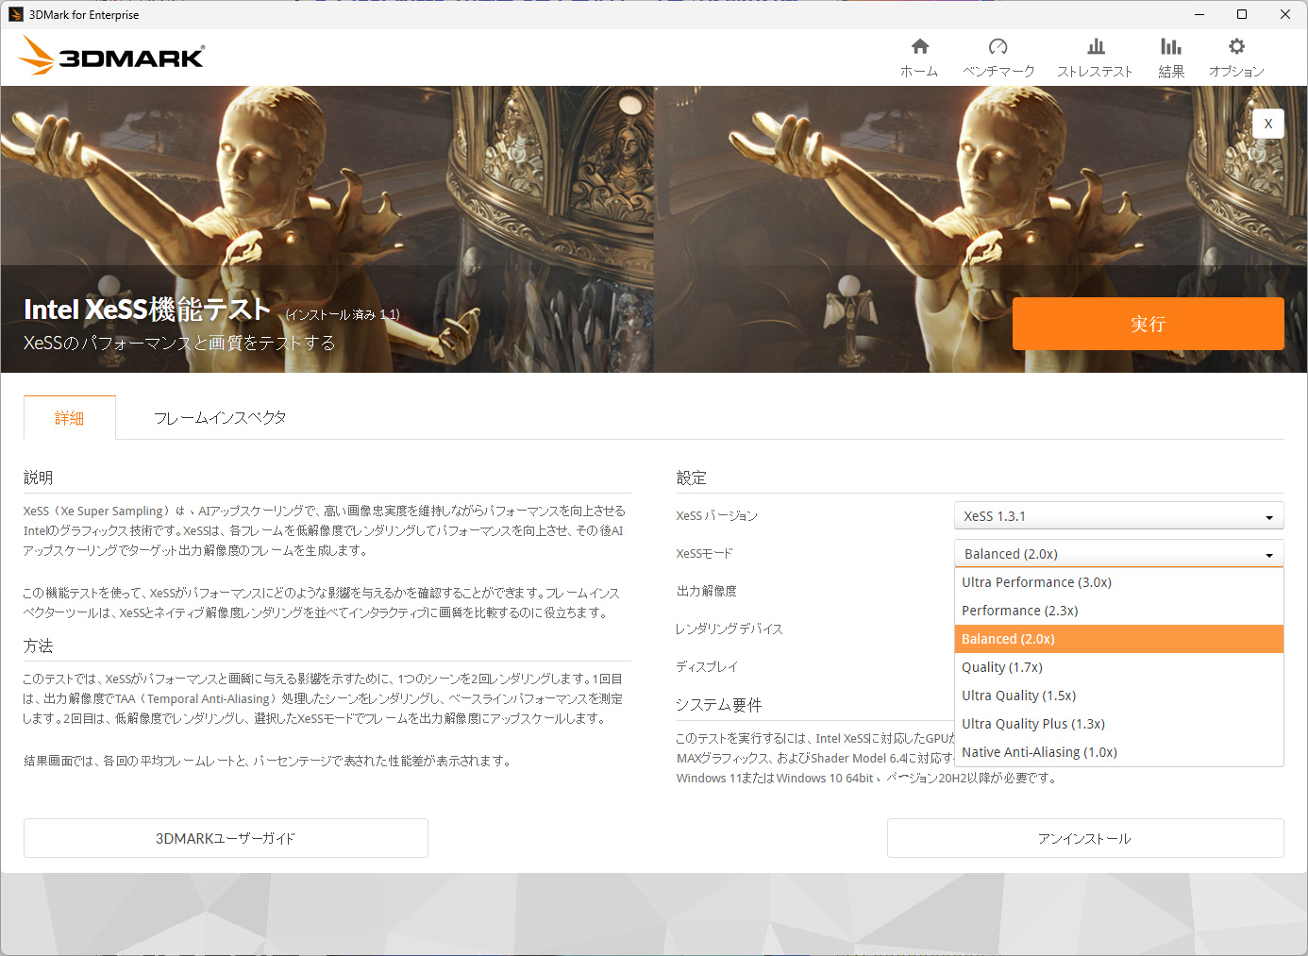Click the ディスプレイ label
Image resolution: width=1308 pixels, height=956 pixels.
pos(707,667)
